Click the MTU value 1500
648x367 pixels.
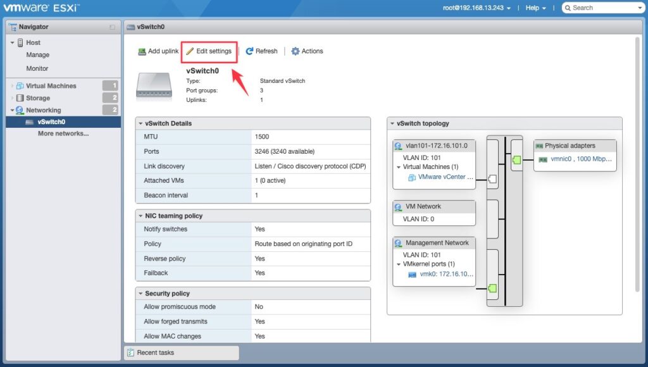click(x=261, y=137)
